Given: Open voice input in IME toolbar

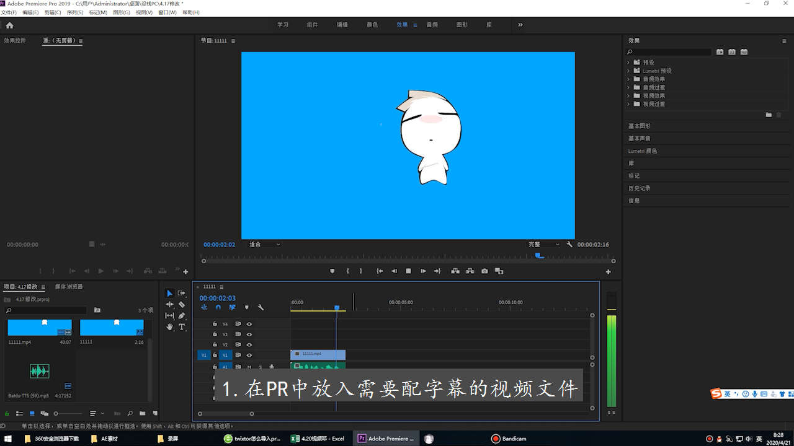Looking at the screenshot, I should pyautogui.click(x=754, y=394).
